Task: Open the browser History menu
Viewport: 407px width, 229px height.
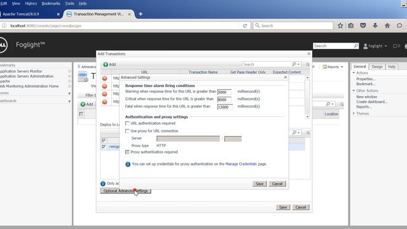Action: click(x=31, y=3)
